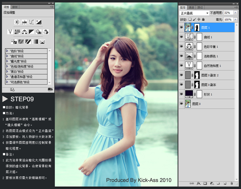
Task: Switch to 路径 tab
Action: click(200, 7)
